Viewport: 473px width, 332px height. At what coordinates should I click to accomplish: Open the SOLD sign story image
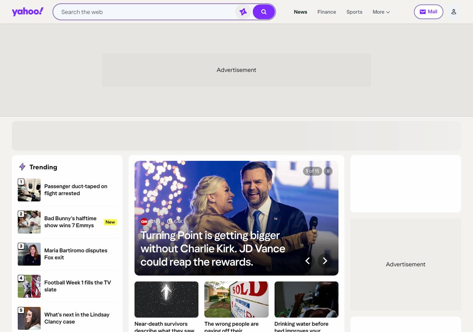pyautogui.click(x=236, y=300)
